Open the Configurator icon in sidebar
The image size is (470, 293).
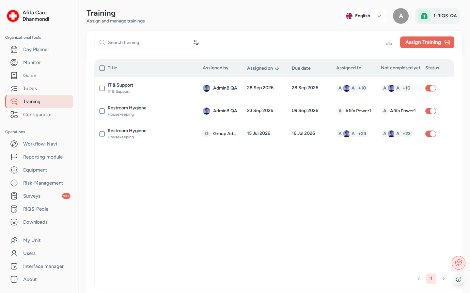[14, 115]
